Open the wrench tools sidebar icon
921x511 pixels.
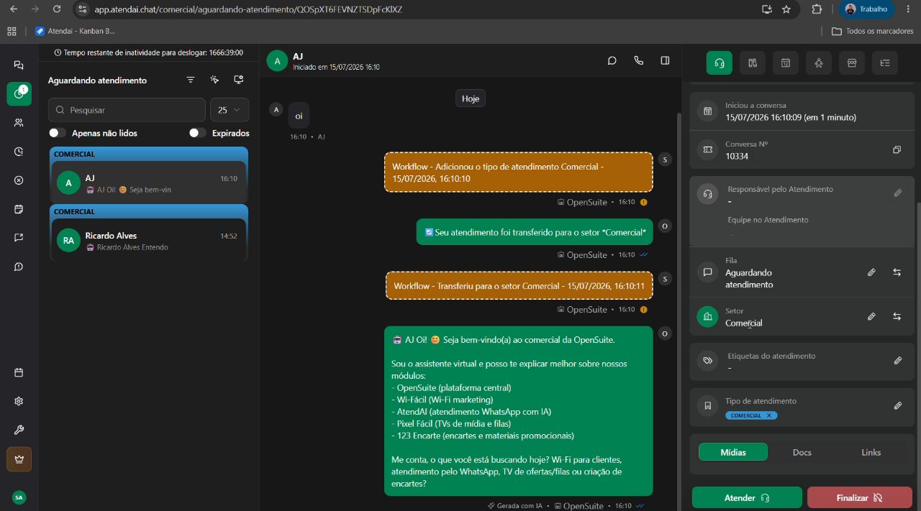pos(19,430)
